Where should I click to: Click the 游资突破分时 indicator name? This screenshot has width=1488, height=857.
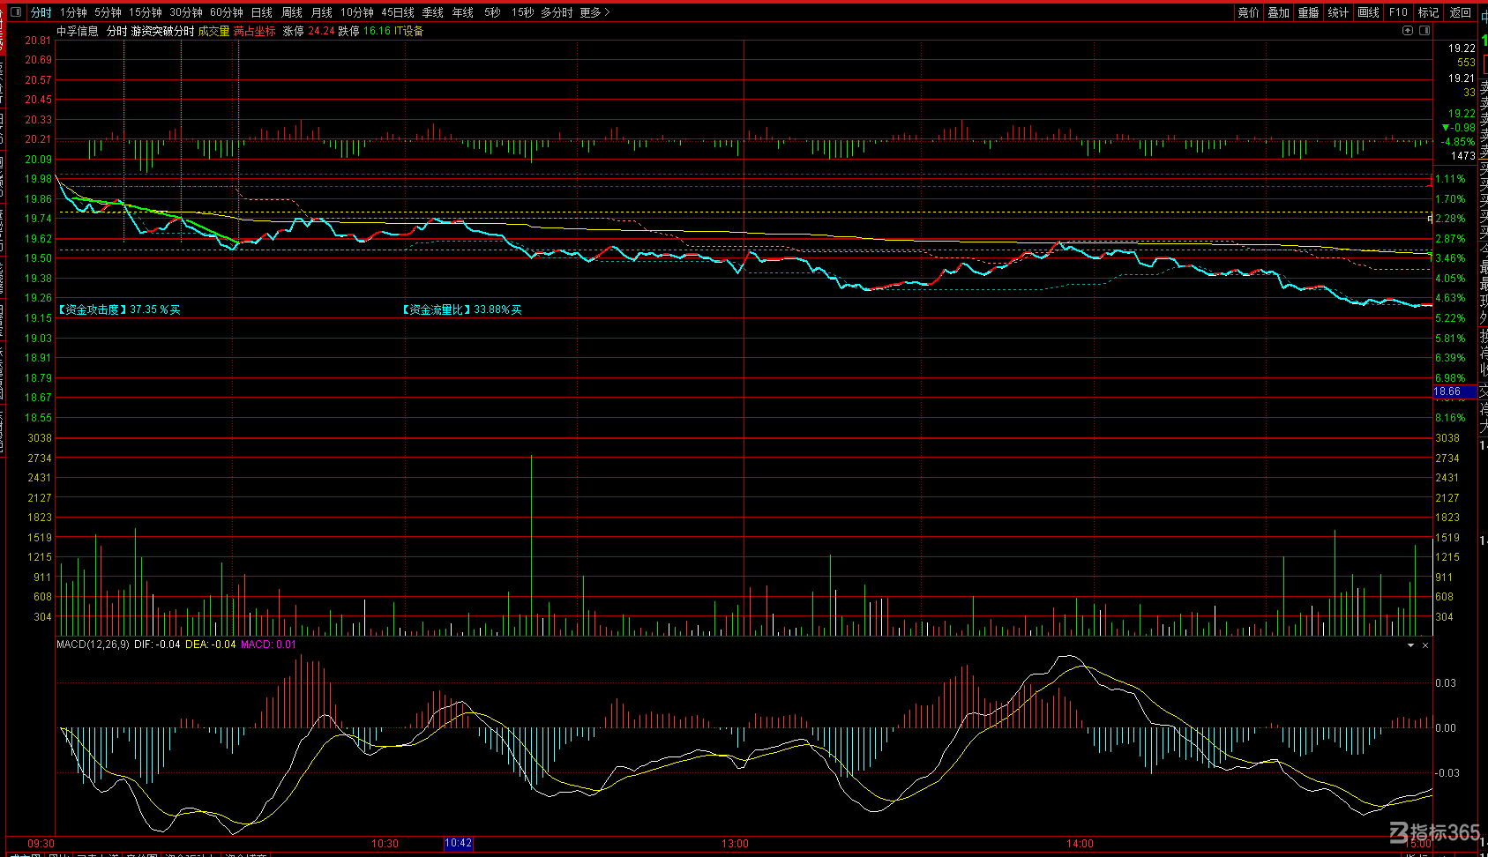[162, 31]
